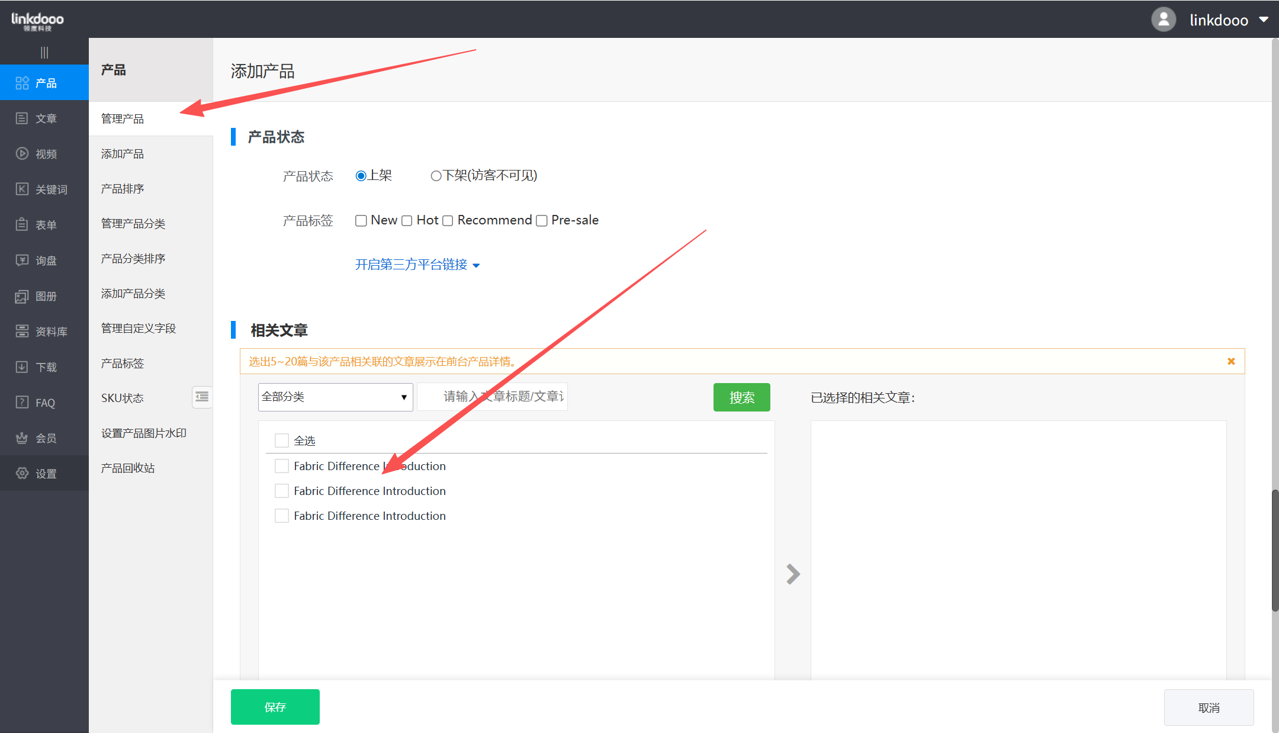The image size is (1279, 733).
Task: Click the 设置 settings gear icon
Action: (x=22, y=474)
